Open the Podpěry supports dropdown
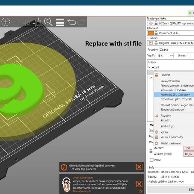This screenshot has width=194, height=194. tap(176, 50)
